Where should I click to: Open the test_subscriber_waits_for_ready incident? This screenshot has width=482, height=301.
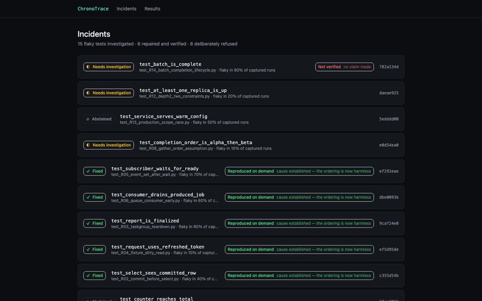tap(240, 171)
